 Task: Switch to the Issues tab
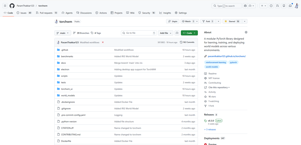pyautogui.click(x=24, y=13)
